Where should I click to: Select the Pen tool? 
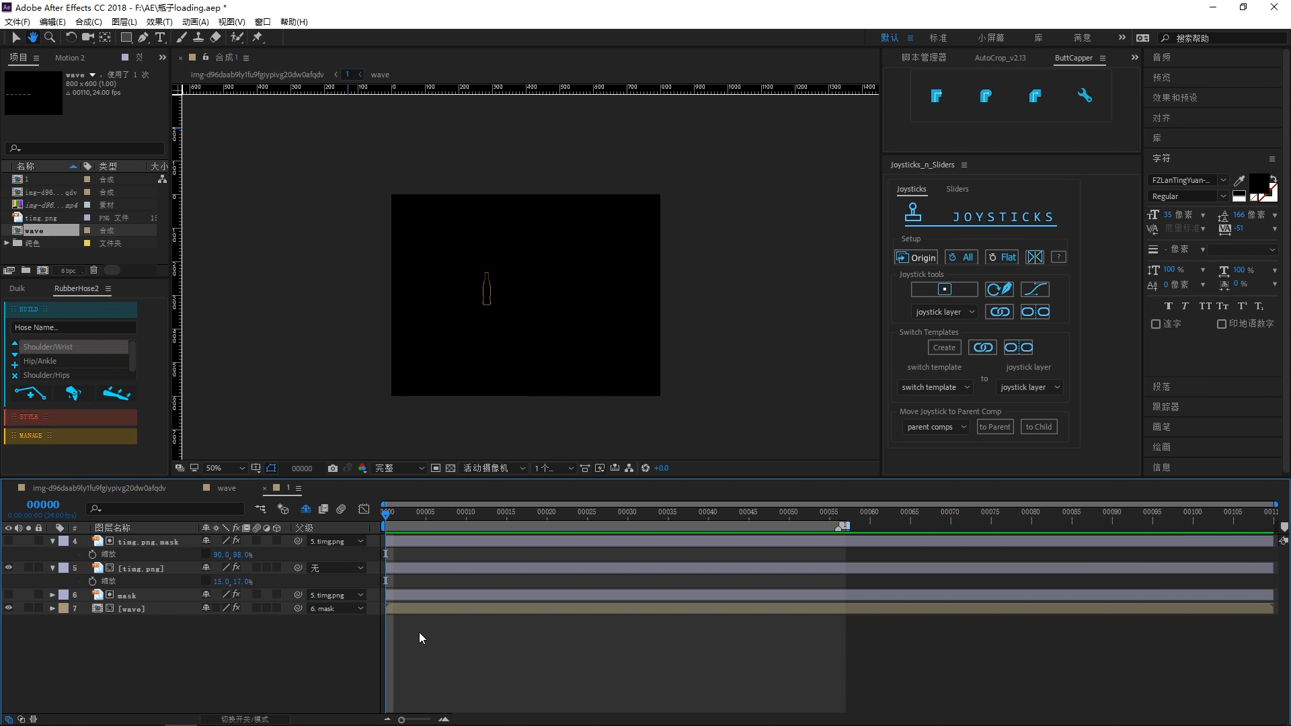pyautogui.click(x=143, y=38)
